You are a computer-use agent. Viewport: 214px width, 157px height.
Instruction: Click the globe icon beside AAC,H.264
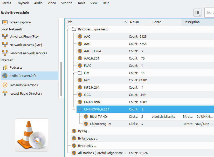pos(80,58)
